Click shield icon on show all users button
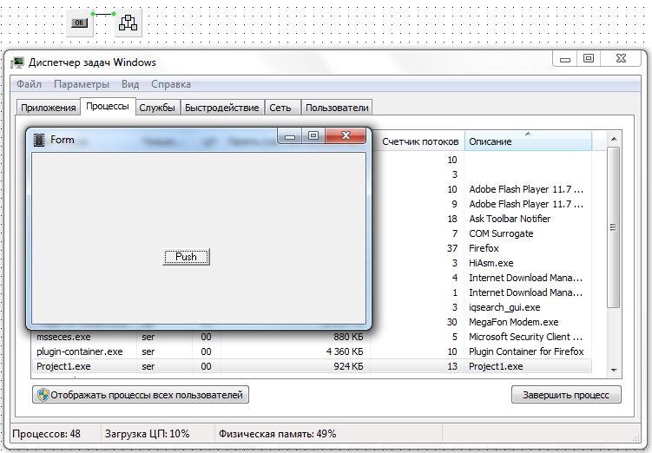Screen dimensions: 652x453 point(42,395)
